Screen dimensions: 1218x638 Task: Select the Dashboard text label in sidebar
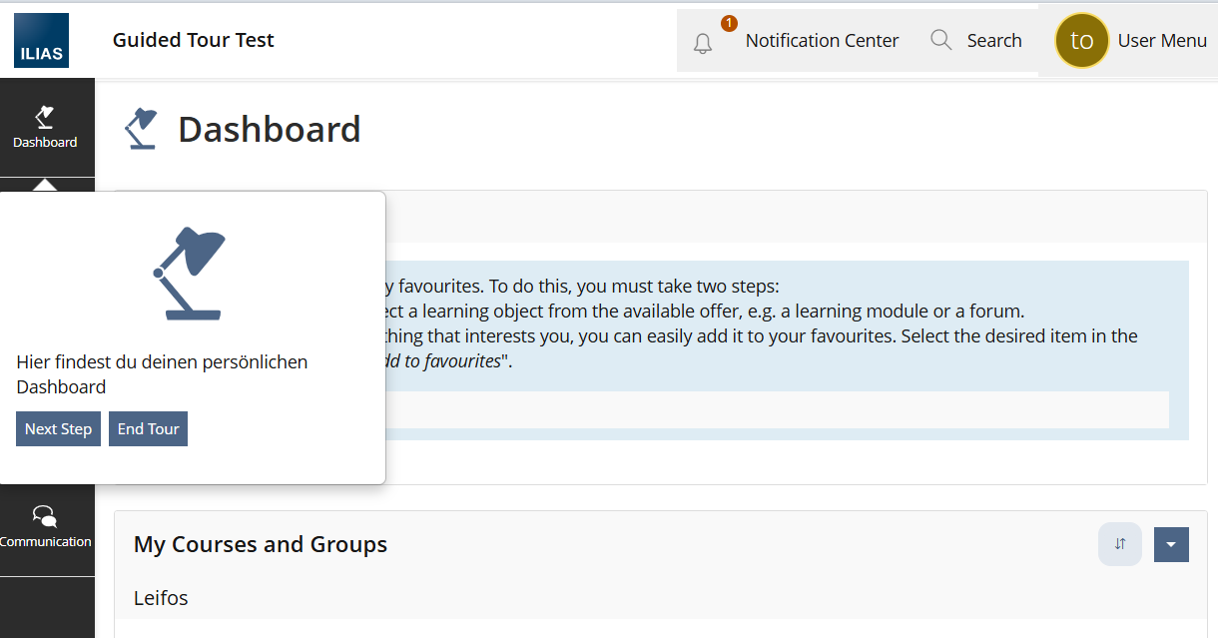point(45,143)
